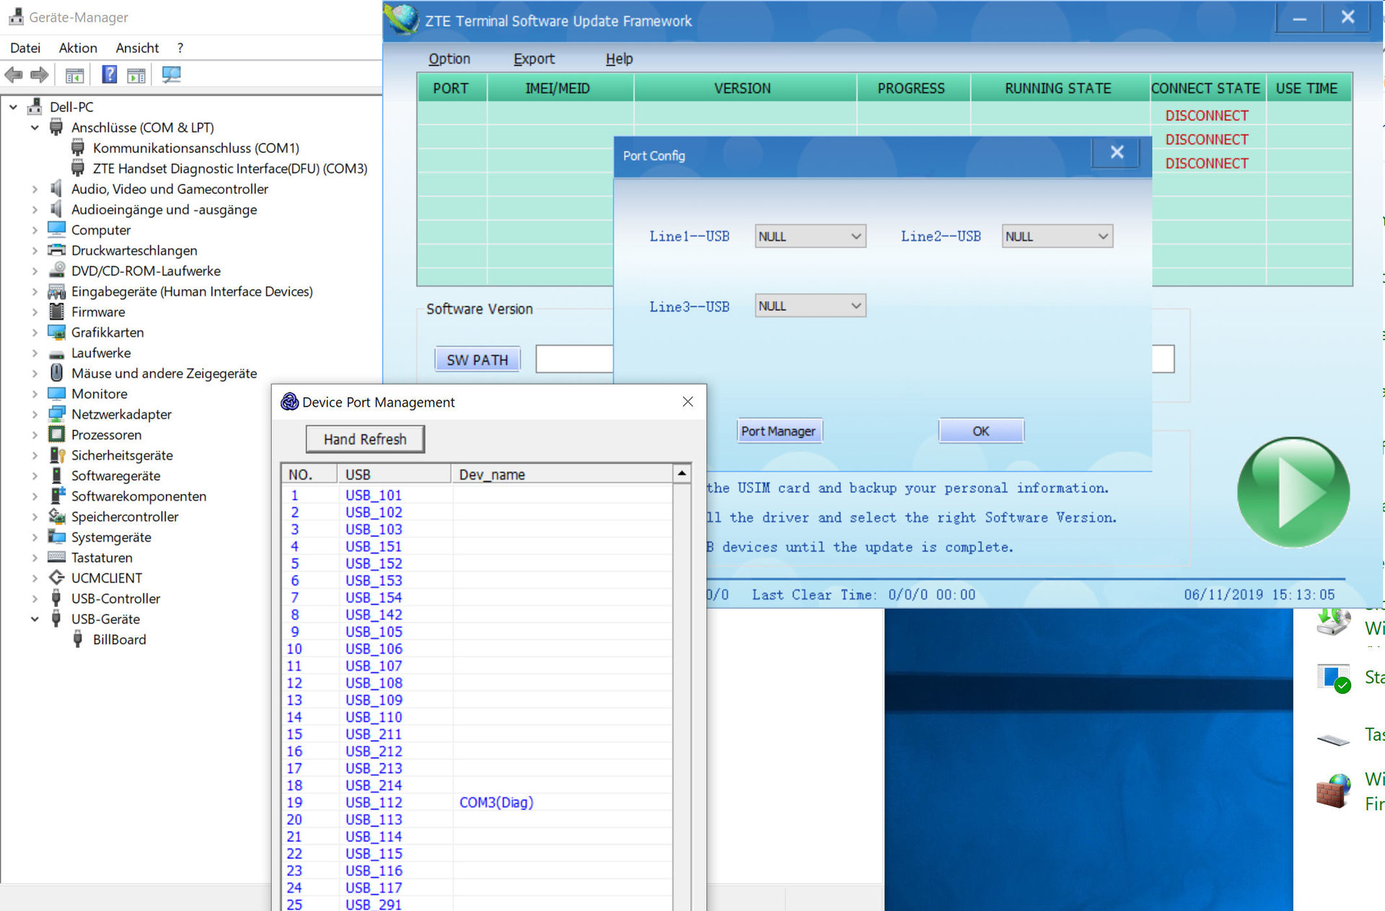The image size is (1385, 911).
Task: Click the Port Manager button
Action: 778,431
